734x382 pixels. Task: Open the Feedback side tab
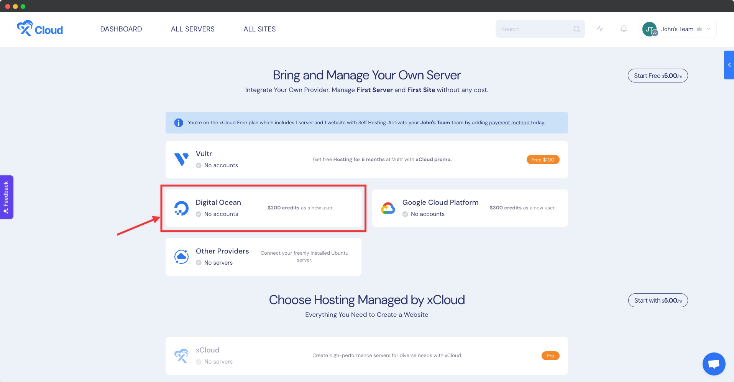[x=7, y=197]
